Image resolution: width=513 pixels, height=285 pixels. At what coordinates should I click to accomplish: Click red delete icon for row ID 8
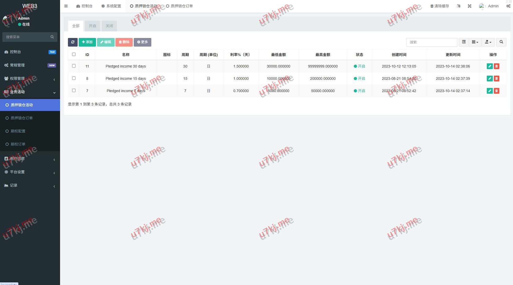pyautogui.click(x=496, y=79)
